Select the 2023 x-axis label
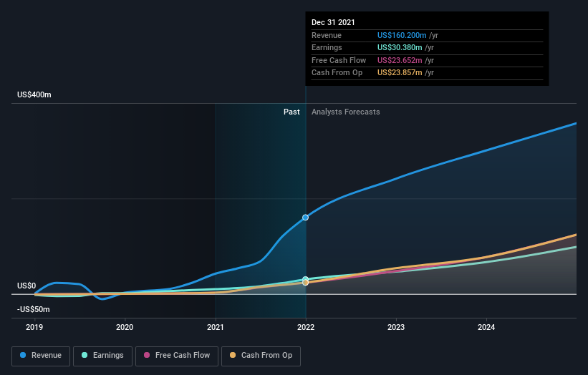Viewport: 588px width, 375px height. point(396,328)
